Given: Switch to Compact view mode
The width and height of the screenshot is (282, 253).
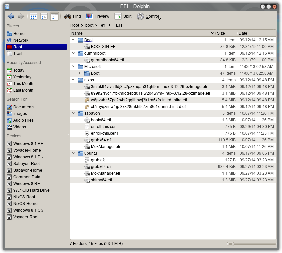Looking at the screenshot, I should (x=44, y=17).
